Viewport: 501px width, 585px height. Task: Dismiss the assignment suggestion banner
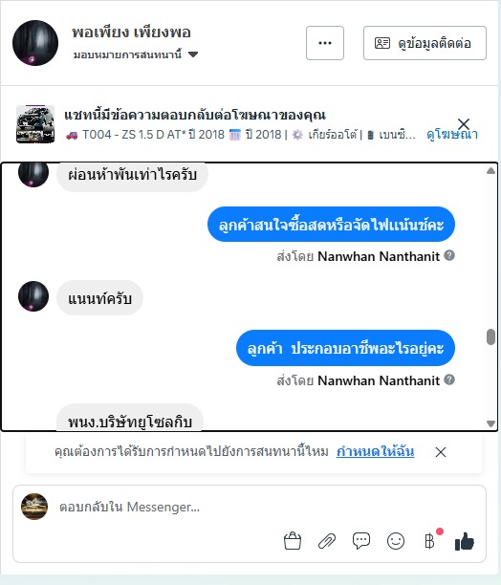(441, 452)
